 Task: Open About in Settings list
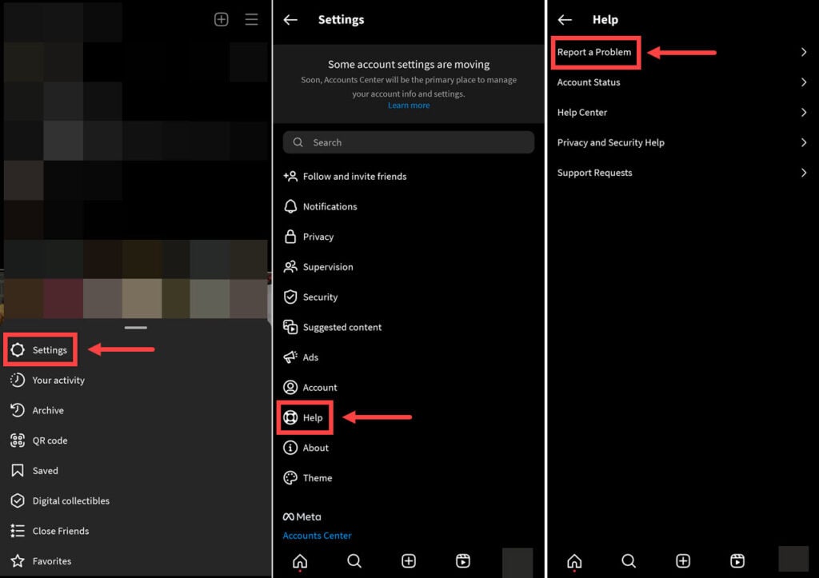pos(409,448)
